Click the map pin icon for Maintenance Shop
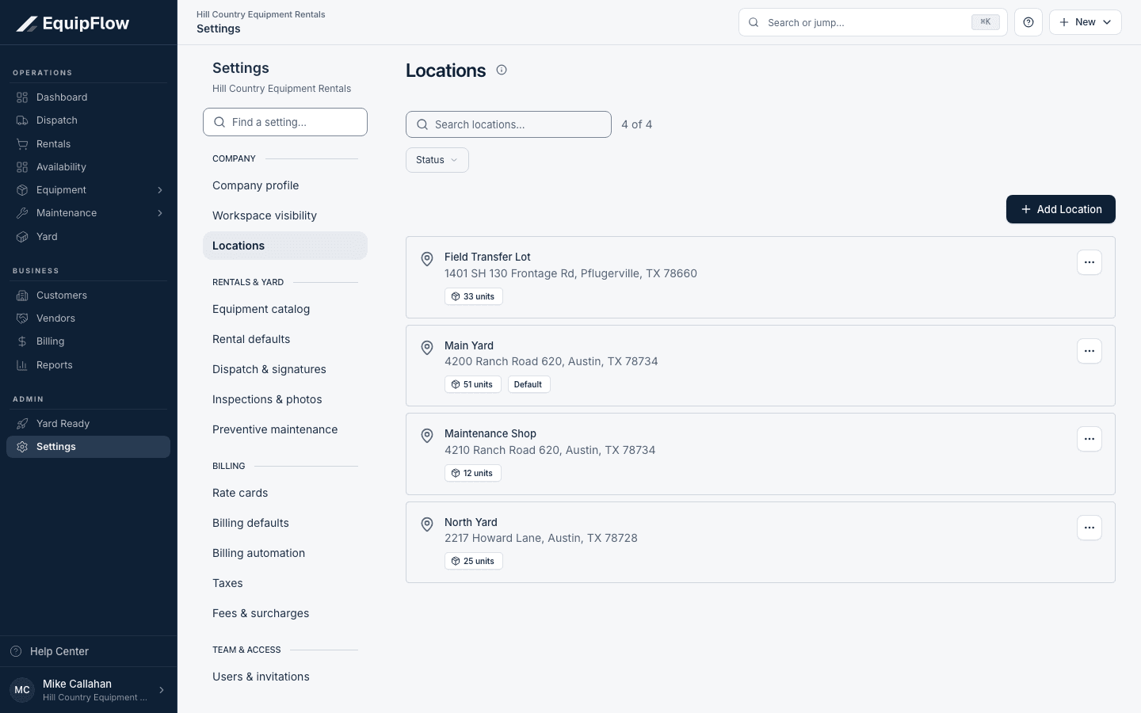The height and width of the screenshot is (713, 1141). (427, 436)
